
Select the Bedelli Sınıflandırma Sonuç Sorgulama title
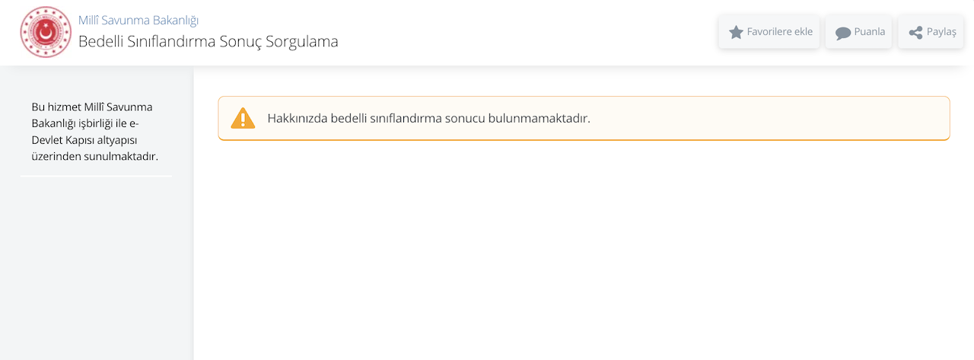[208, 42]
